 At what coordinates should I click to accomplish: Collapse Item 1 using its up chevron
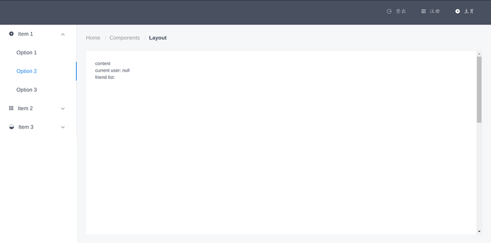point(63,34)
